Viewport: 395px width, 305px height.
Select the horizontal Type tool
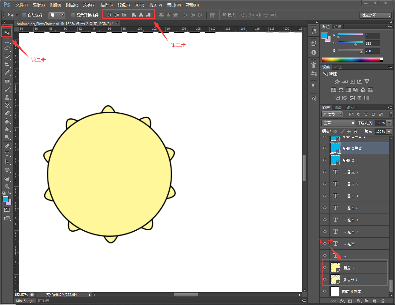click(7, 154)
